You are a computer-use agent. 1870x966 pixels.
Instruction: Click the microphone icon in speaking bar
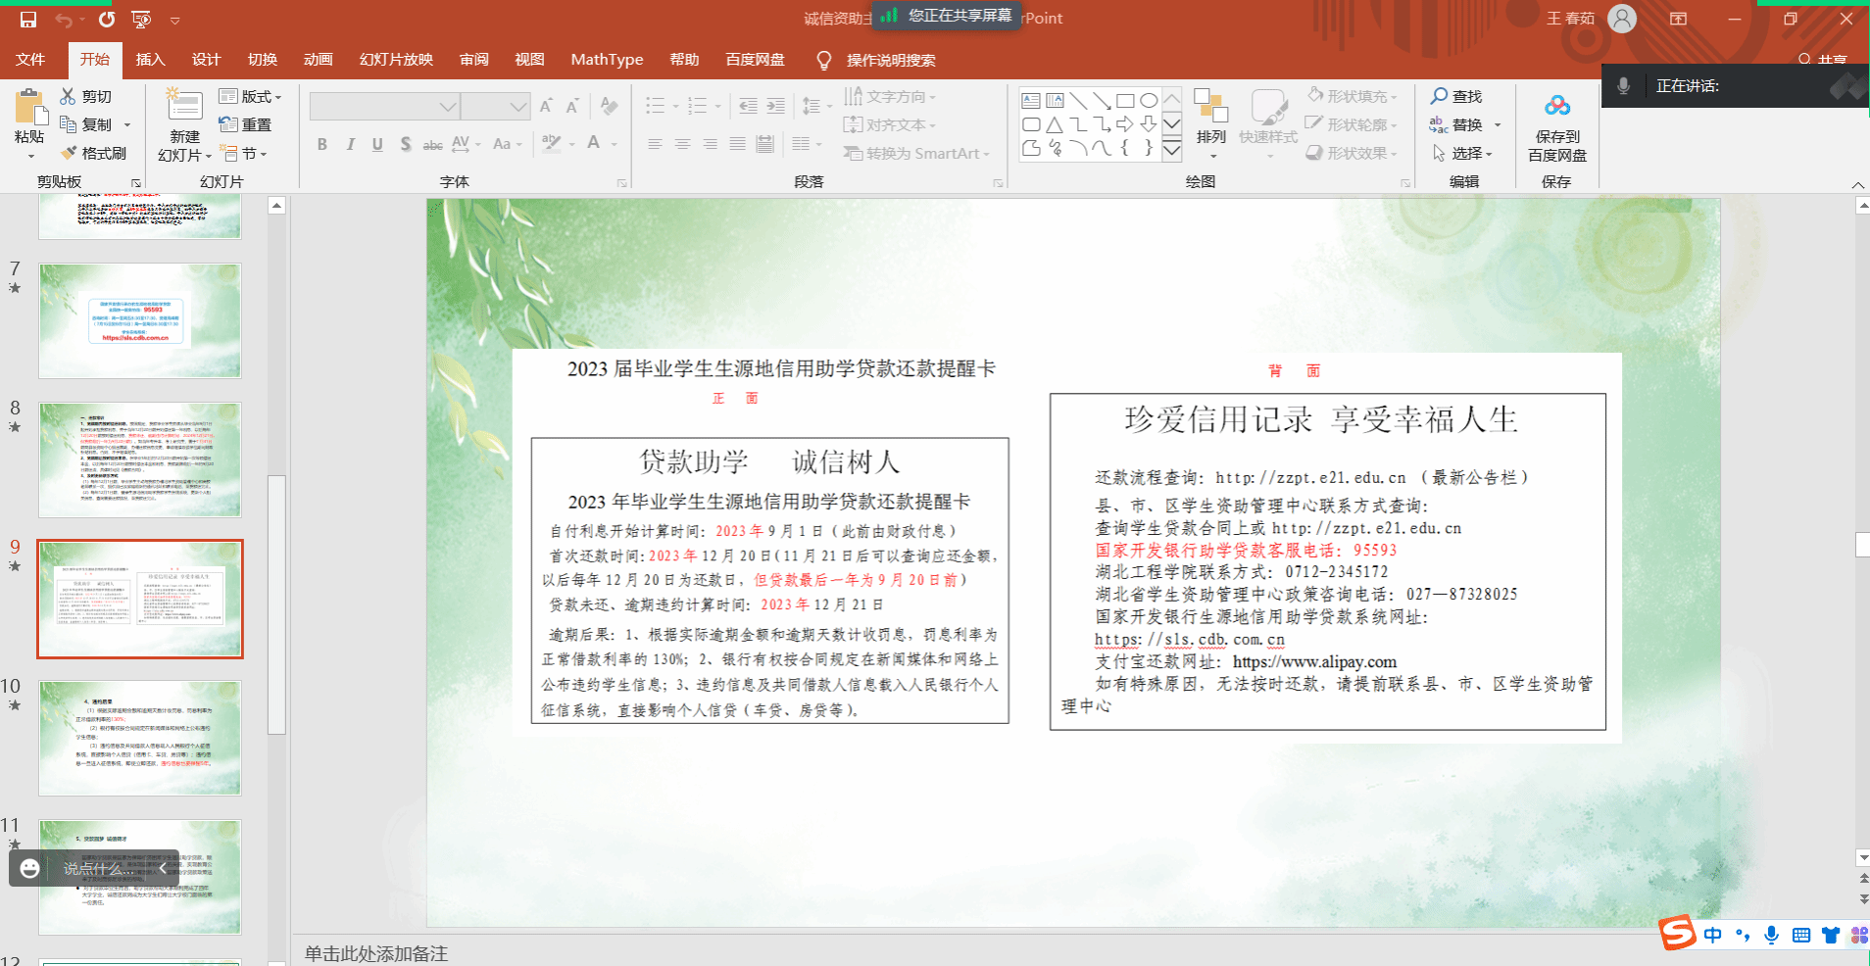click(x=1623, y=86)
